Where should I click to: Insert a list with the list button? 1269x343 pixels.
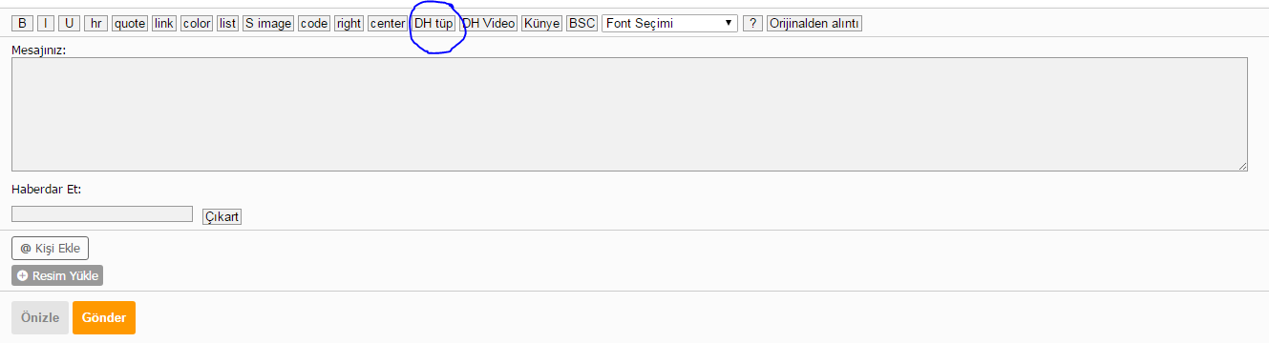[227, 24]
